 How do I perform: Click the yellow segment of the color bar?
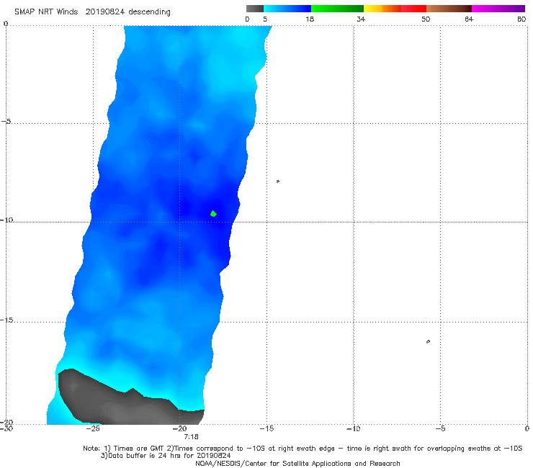(x=373, y=9)
